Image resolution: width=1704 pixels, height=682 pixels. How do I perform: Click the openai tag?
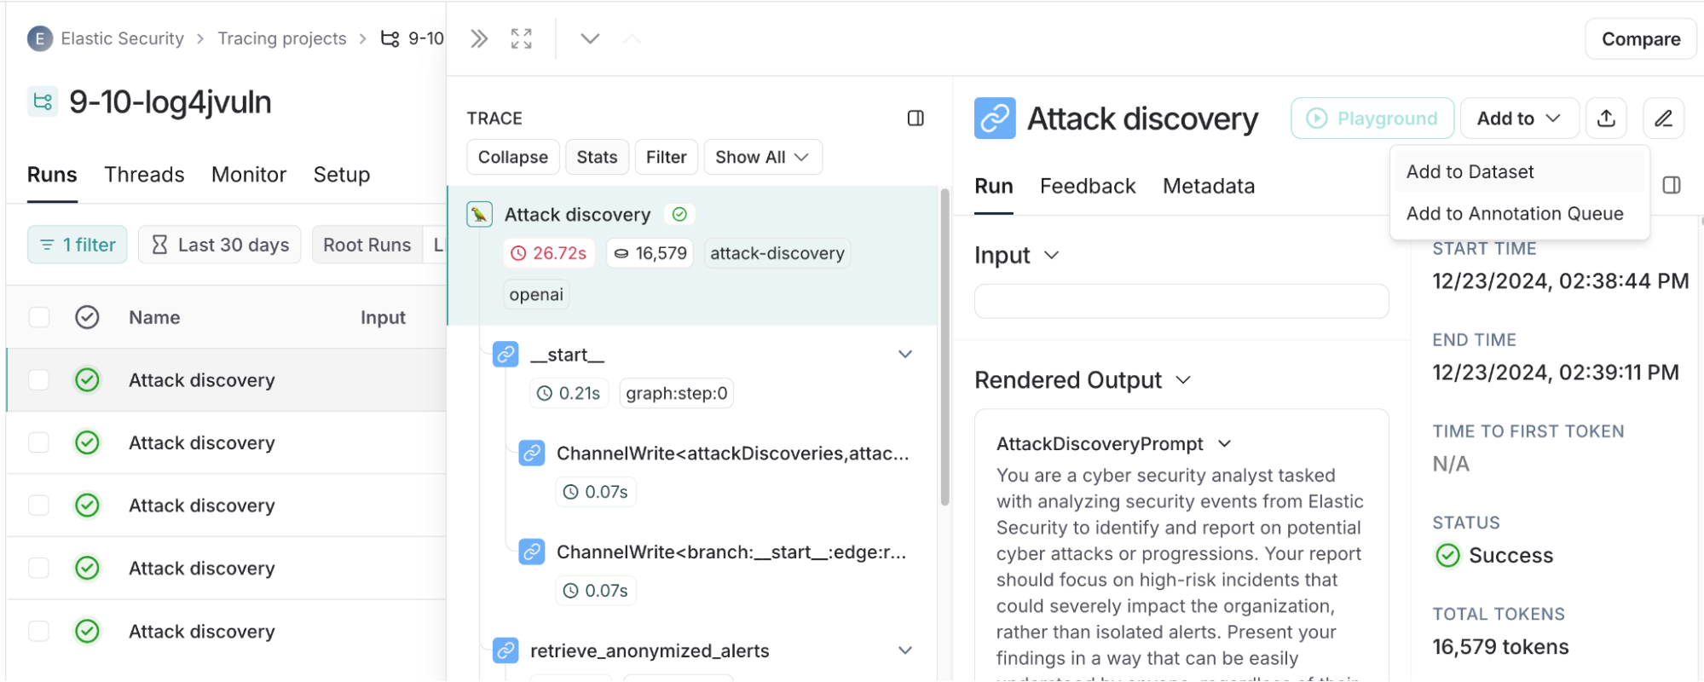coord(536,294)
